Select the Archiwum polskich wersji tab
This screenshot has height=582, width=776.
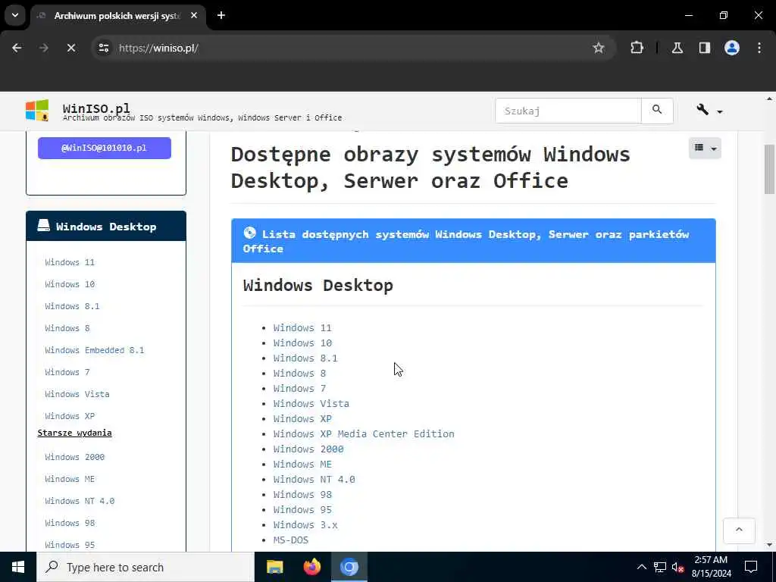[117, 16]
